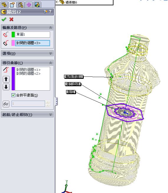Image resolution: width=168 pixels, height=193 pixels.
Task: Select the 綠茶瓶6 part in flyout tree
Action: pos(71,2)
